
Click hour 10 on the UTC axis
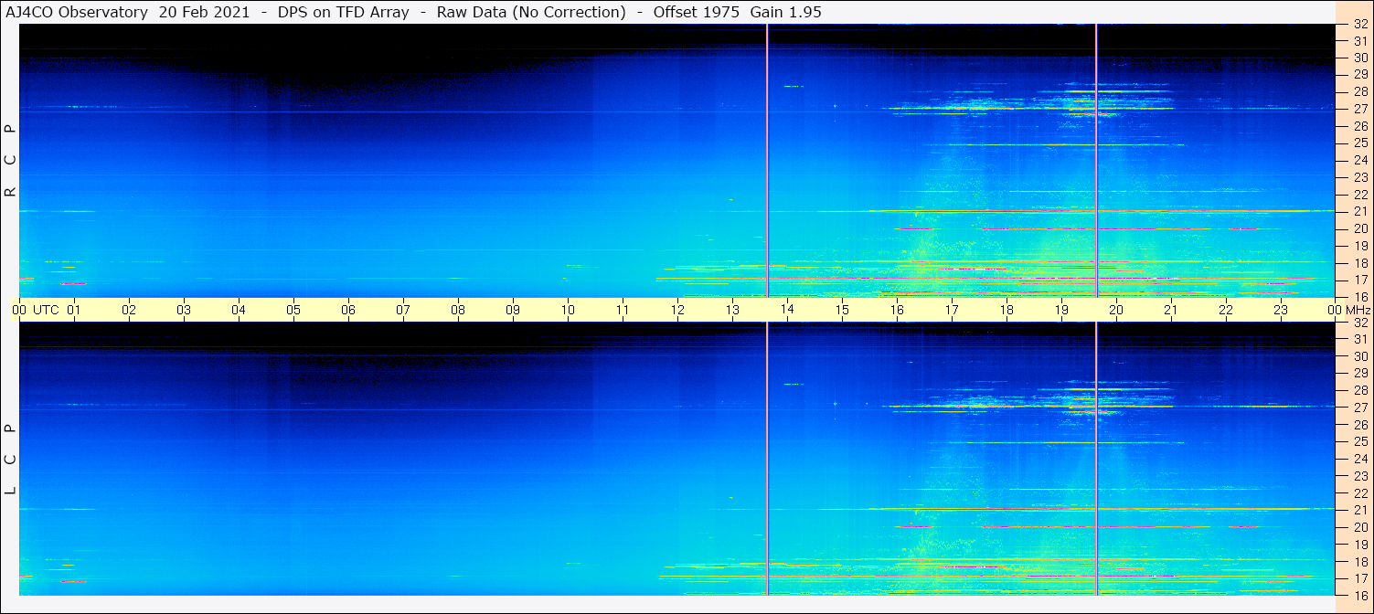pyautogui.click(x=568, y=310)
